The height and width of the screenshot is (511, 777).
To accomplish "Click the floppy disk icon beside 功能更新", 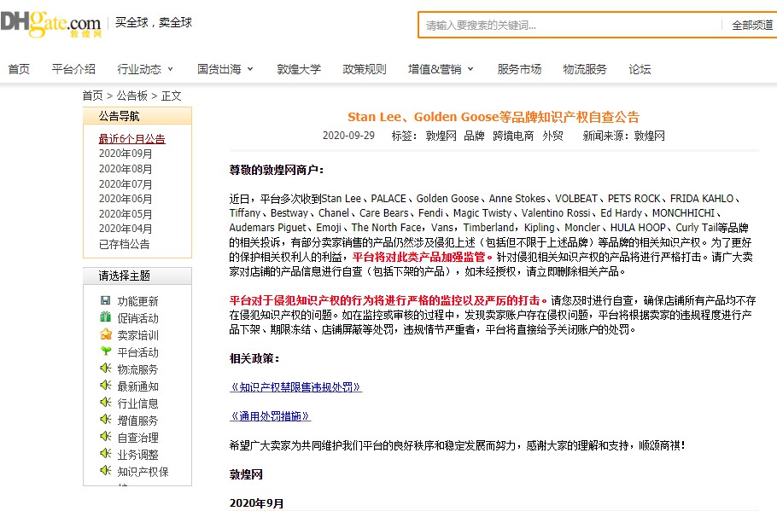I will (106, 300).
